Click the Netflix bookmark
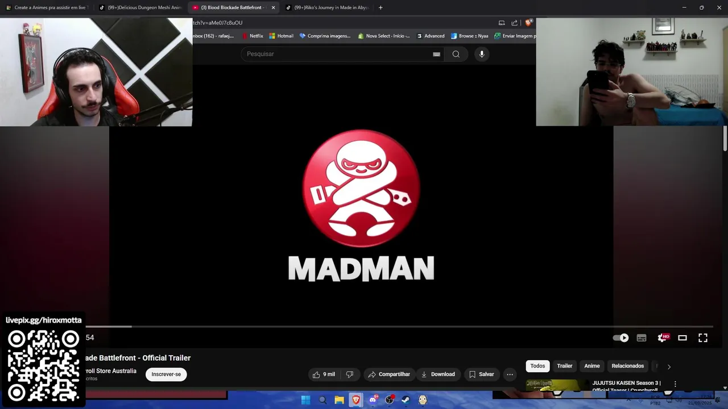 pyautogui.click(x=253, y=36)
